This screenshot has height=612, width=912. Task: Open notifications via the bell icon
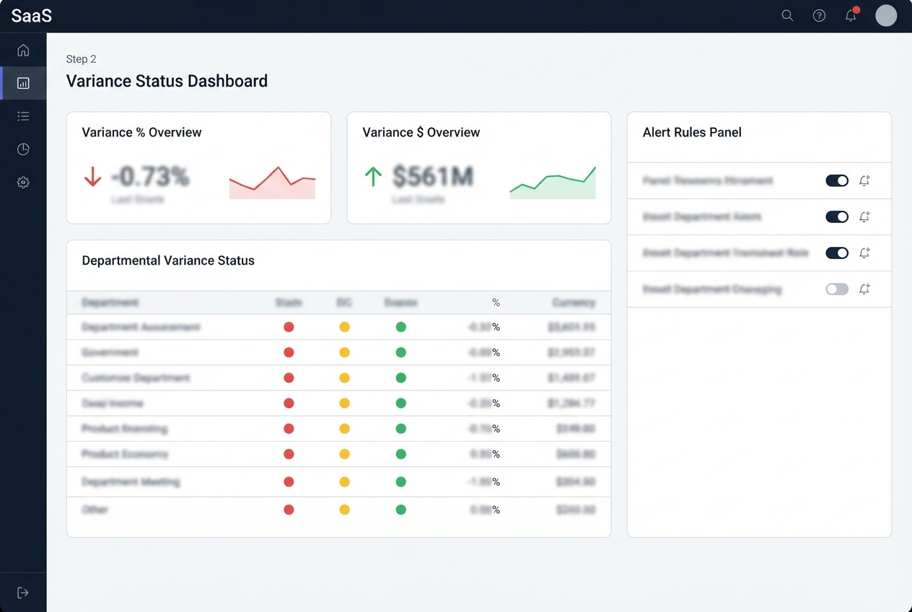pyautogui.click(x=851, y=15)
